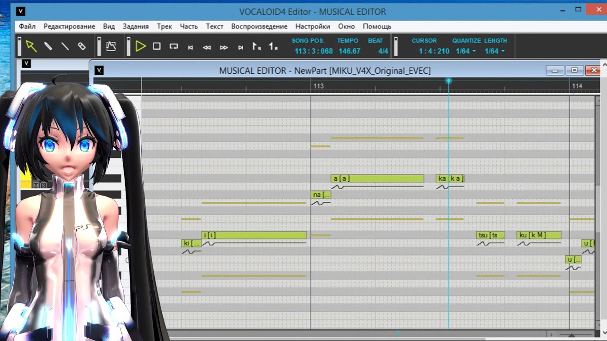The width and height of the screenshot is (607, 341).
Task: Open the QUANTIZE 1/64 dropdown
Action: click(466, 51)
